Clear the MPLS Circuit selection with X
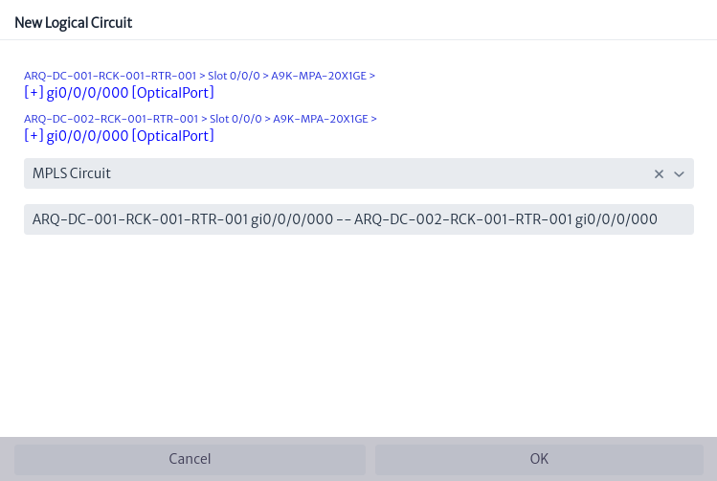This screenshot has height=481, width=717. coord(659,174)
